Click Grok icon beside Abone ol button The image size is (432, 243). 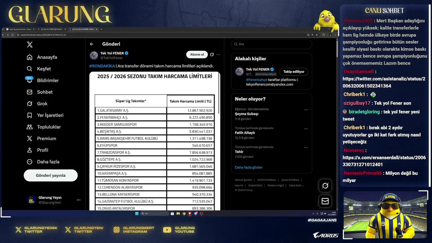tap(212, 54)
